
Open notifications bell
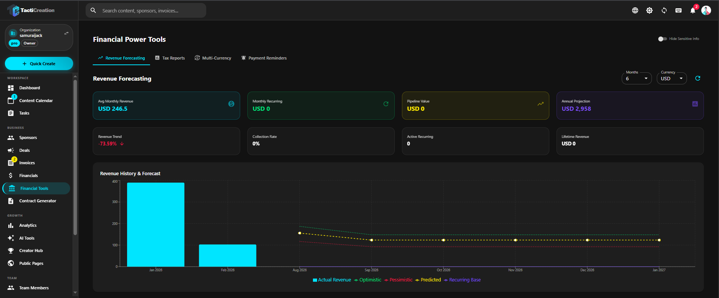coord(693,11)
